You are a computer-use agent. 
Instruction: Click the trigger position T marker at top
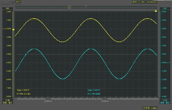coord(86,6)
